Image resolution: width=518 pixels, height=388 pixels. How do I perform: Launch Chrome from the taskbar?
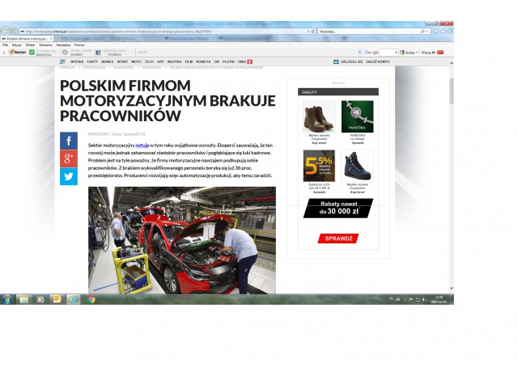pyautogui.click(x=91, y=299)
